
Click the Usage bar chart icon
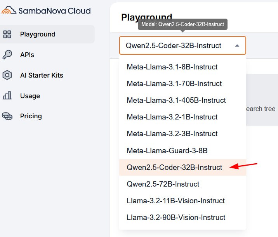pyautogui.click(x=7, y=95)
